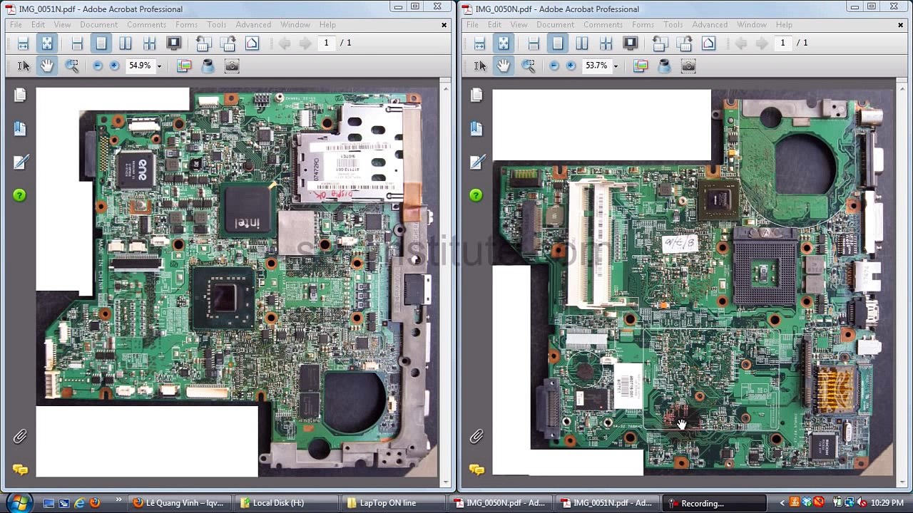Select Snapshot camera tool in IMG_0050N window
Screen dimensions: 913x513
point(688,66)
